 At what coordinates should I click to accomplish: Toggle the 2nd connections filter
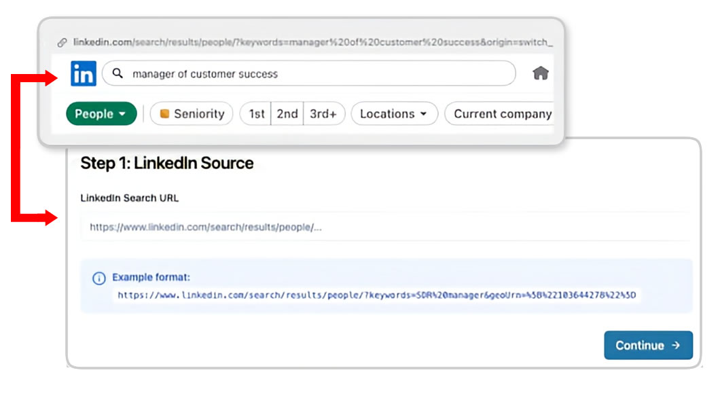287,114
